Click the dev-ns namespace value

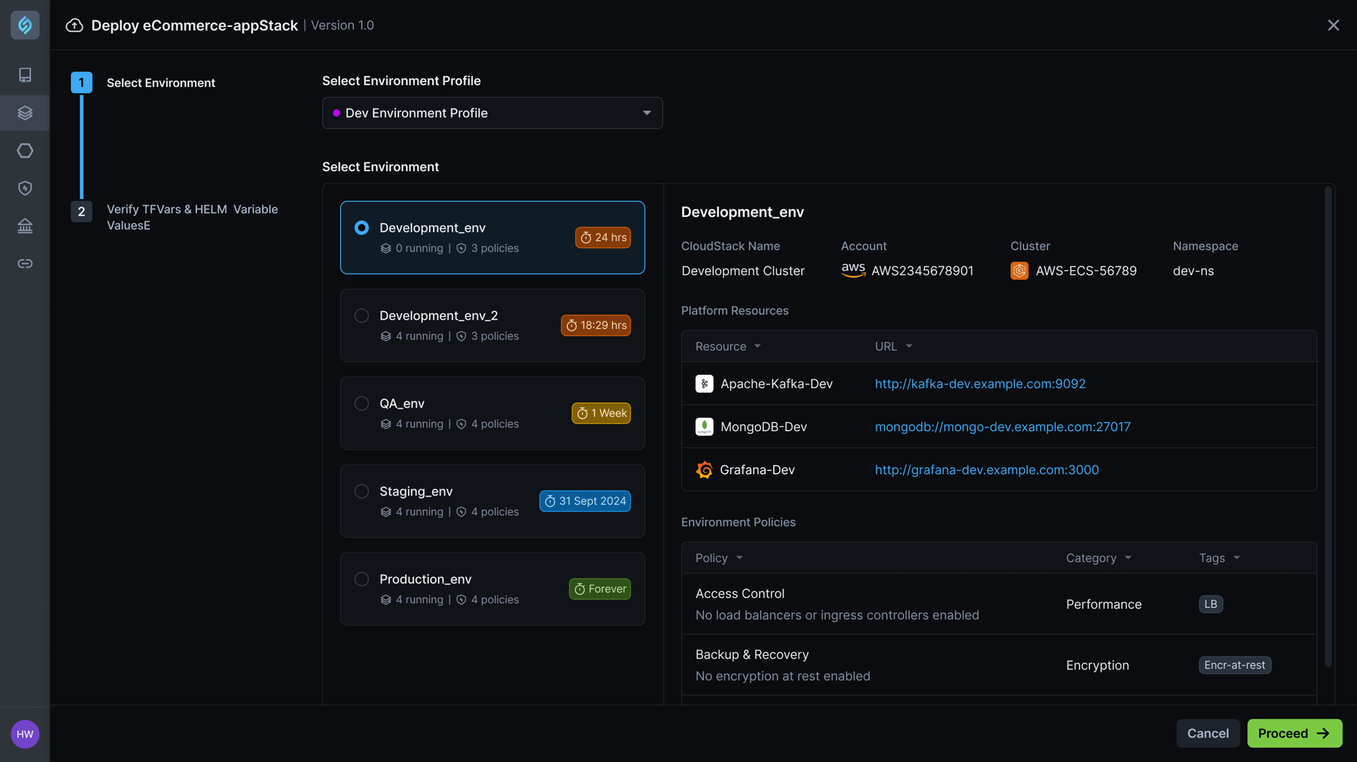tap(1193, 270)
